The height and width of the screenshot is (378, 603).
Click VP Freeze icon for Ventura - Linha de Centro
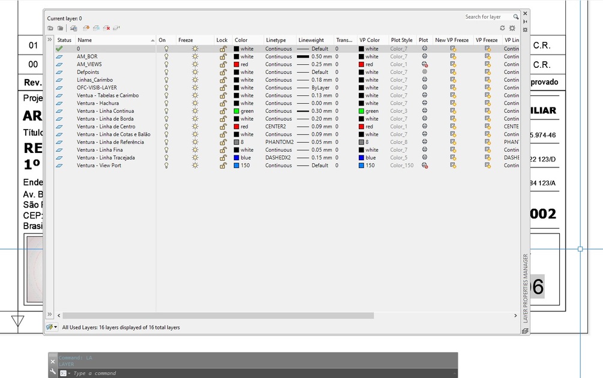pos(488,127)
